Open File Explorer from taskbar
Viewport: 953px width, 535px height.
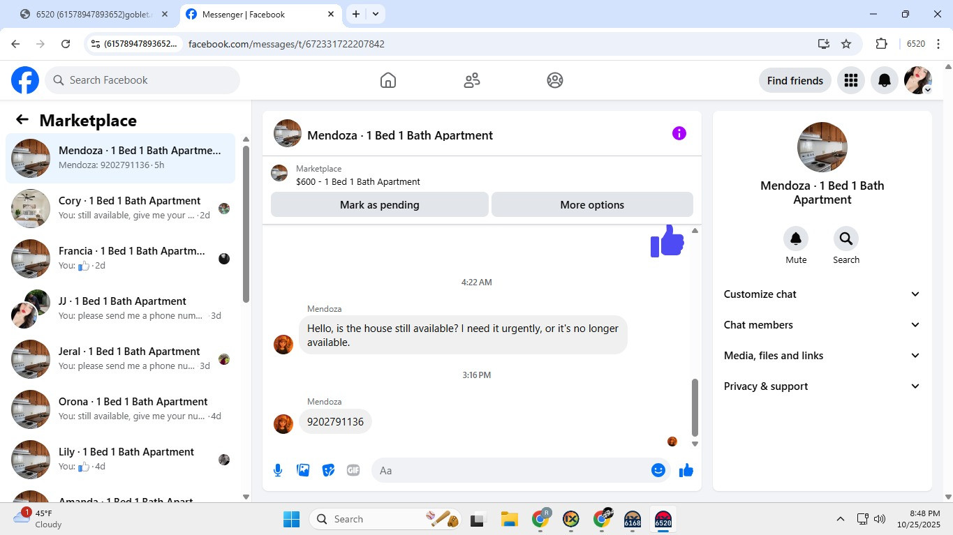509,519
